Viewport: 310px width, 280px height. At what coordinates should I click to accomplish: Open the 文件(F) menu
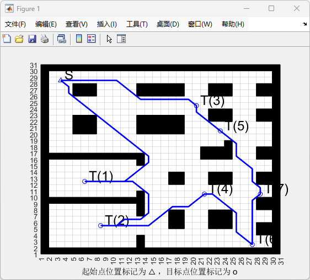15,24
